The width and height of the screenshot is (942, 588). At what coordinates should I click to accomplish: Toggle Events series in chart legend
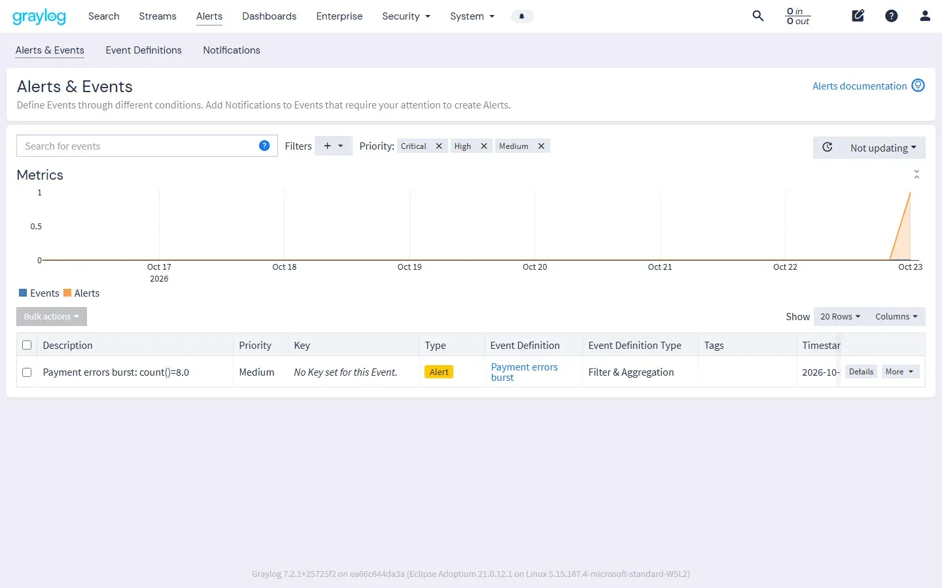pos(39,293)
